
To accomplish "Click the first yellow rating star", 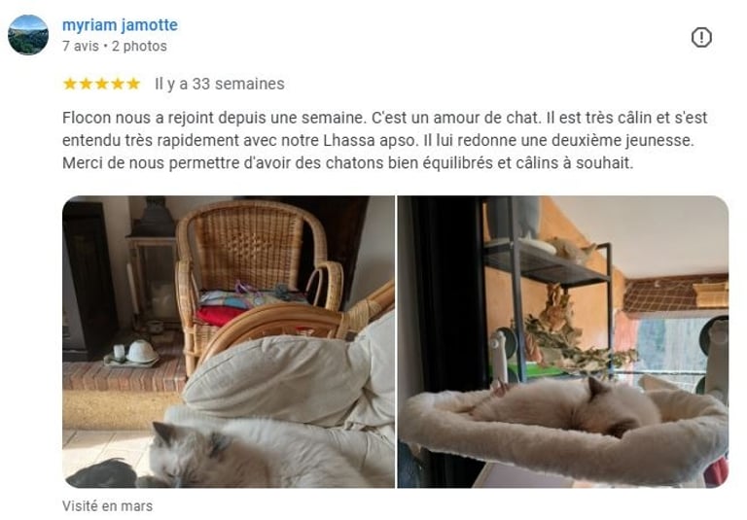I will (x=70, y=84).
